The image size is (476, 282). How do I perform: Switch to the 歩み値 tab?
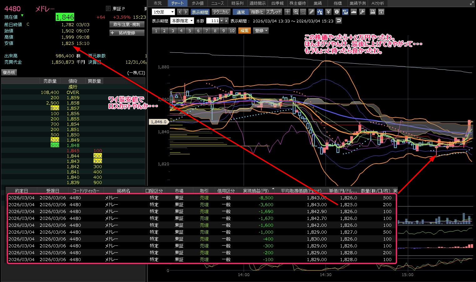(198, 3)
